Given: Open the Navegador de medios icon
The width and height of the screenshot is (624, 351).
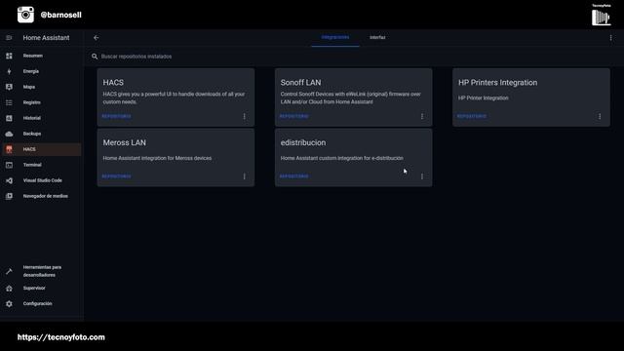Looking at the screenshot, I should pos(9,196).
